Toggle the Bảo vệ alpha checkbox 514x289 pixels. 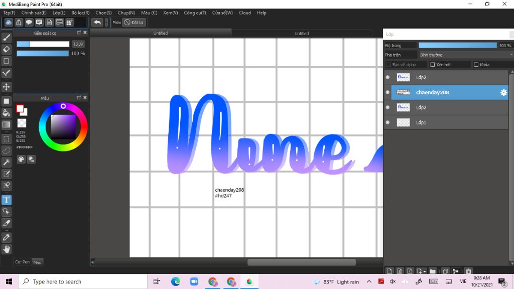pyautogui.click(x=389, y=65)
